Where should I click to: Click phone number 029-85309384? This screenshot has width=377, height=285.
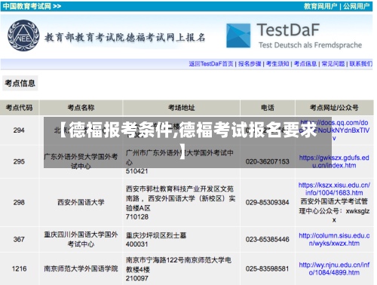pos(268,202)
